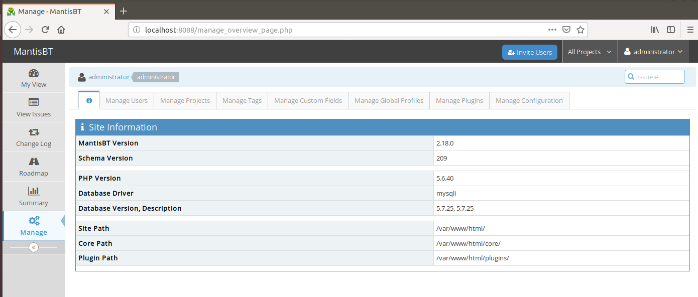Image resolution: width=698 pixels, height=297 pixels.
Task: Switch to Manage Tags tab
Action: (x=242, y=100)
